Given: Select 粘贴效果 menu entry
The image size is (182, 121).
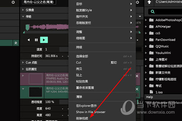Looking at the screenshot, I should click(102, 81).
